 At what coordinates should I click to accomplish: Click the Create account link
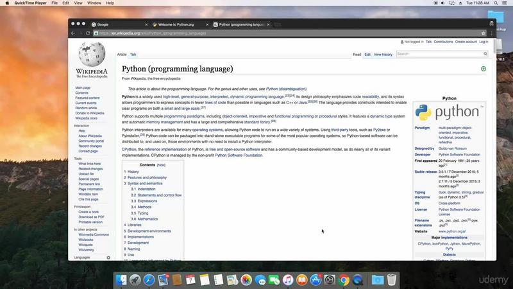click(466, 42)
